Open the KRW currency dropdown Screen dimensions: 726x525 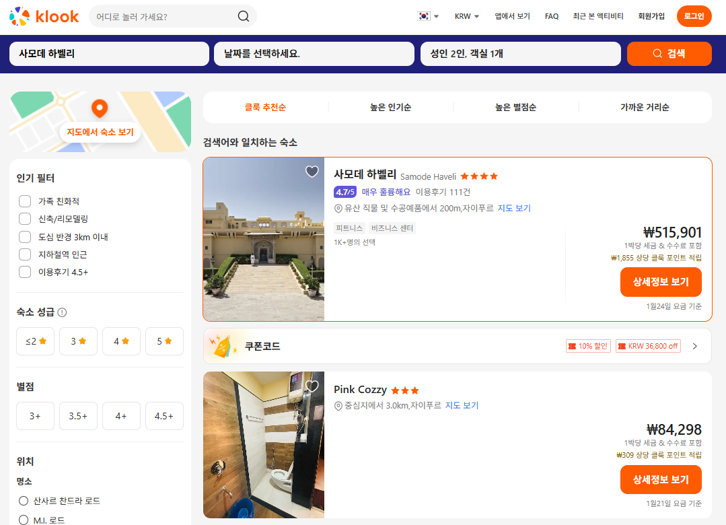click(x=467, y=16)
